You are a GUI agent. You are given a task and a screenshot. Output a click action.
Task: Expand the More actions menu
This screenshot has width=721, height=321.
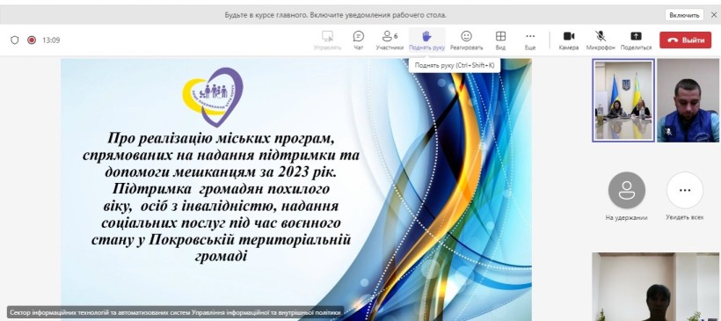click(x=530, y=36)
